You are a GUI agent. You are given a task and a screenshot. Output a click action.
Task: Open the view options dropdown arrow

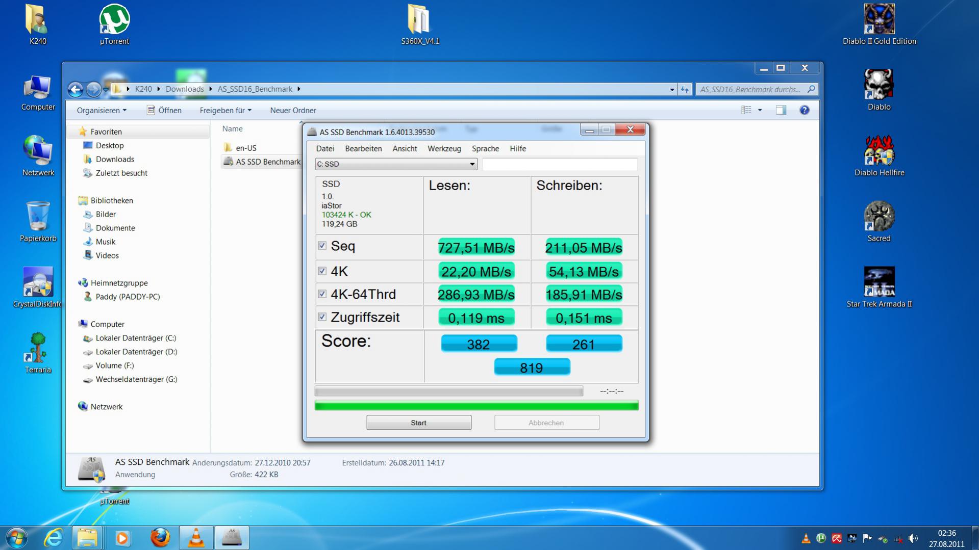point(760,110)
